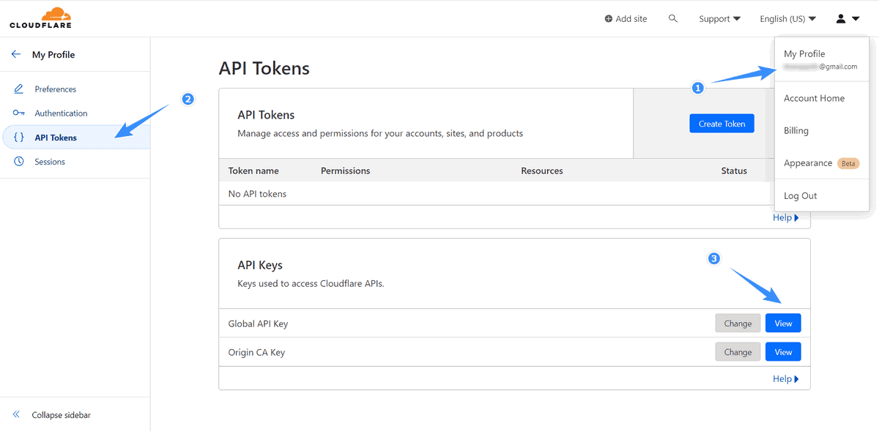The image size is (879, 431).
Task: Click the Sessions clock icon
Action: pos(19,162)
